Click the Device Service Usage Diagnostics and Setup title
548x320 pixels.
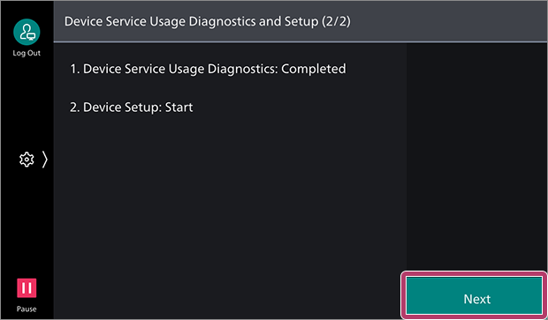[x=207, y=22]
